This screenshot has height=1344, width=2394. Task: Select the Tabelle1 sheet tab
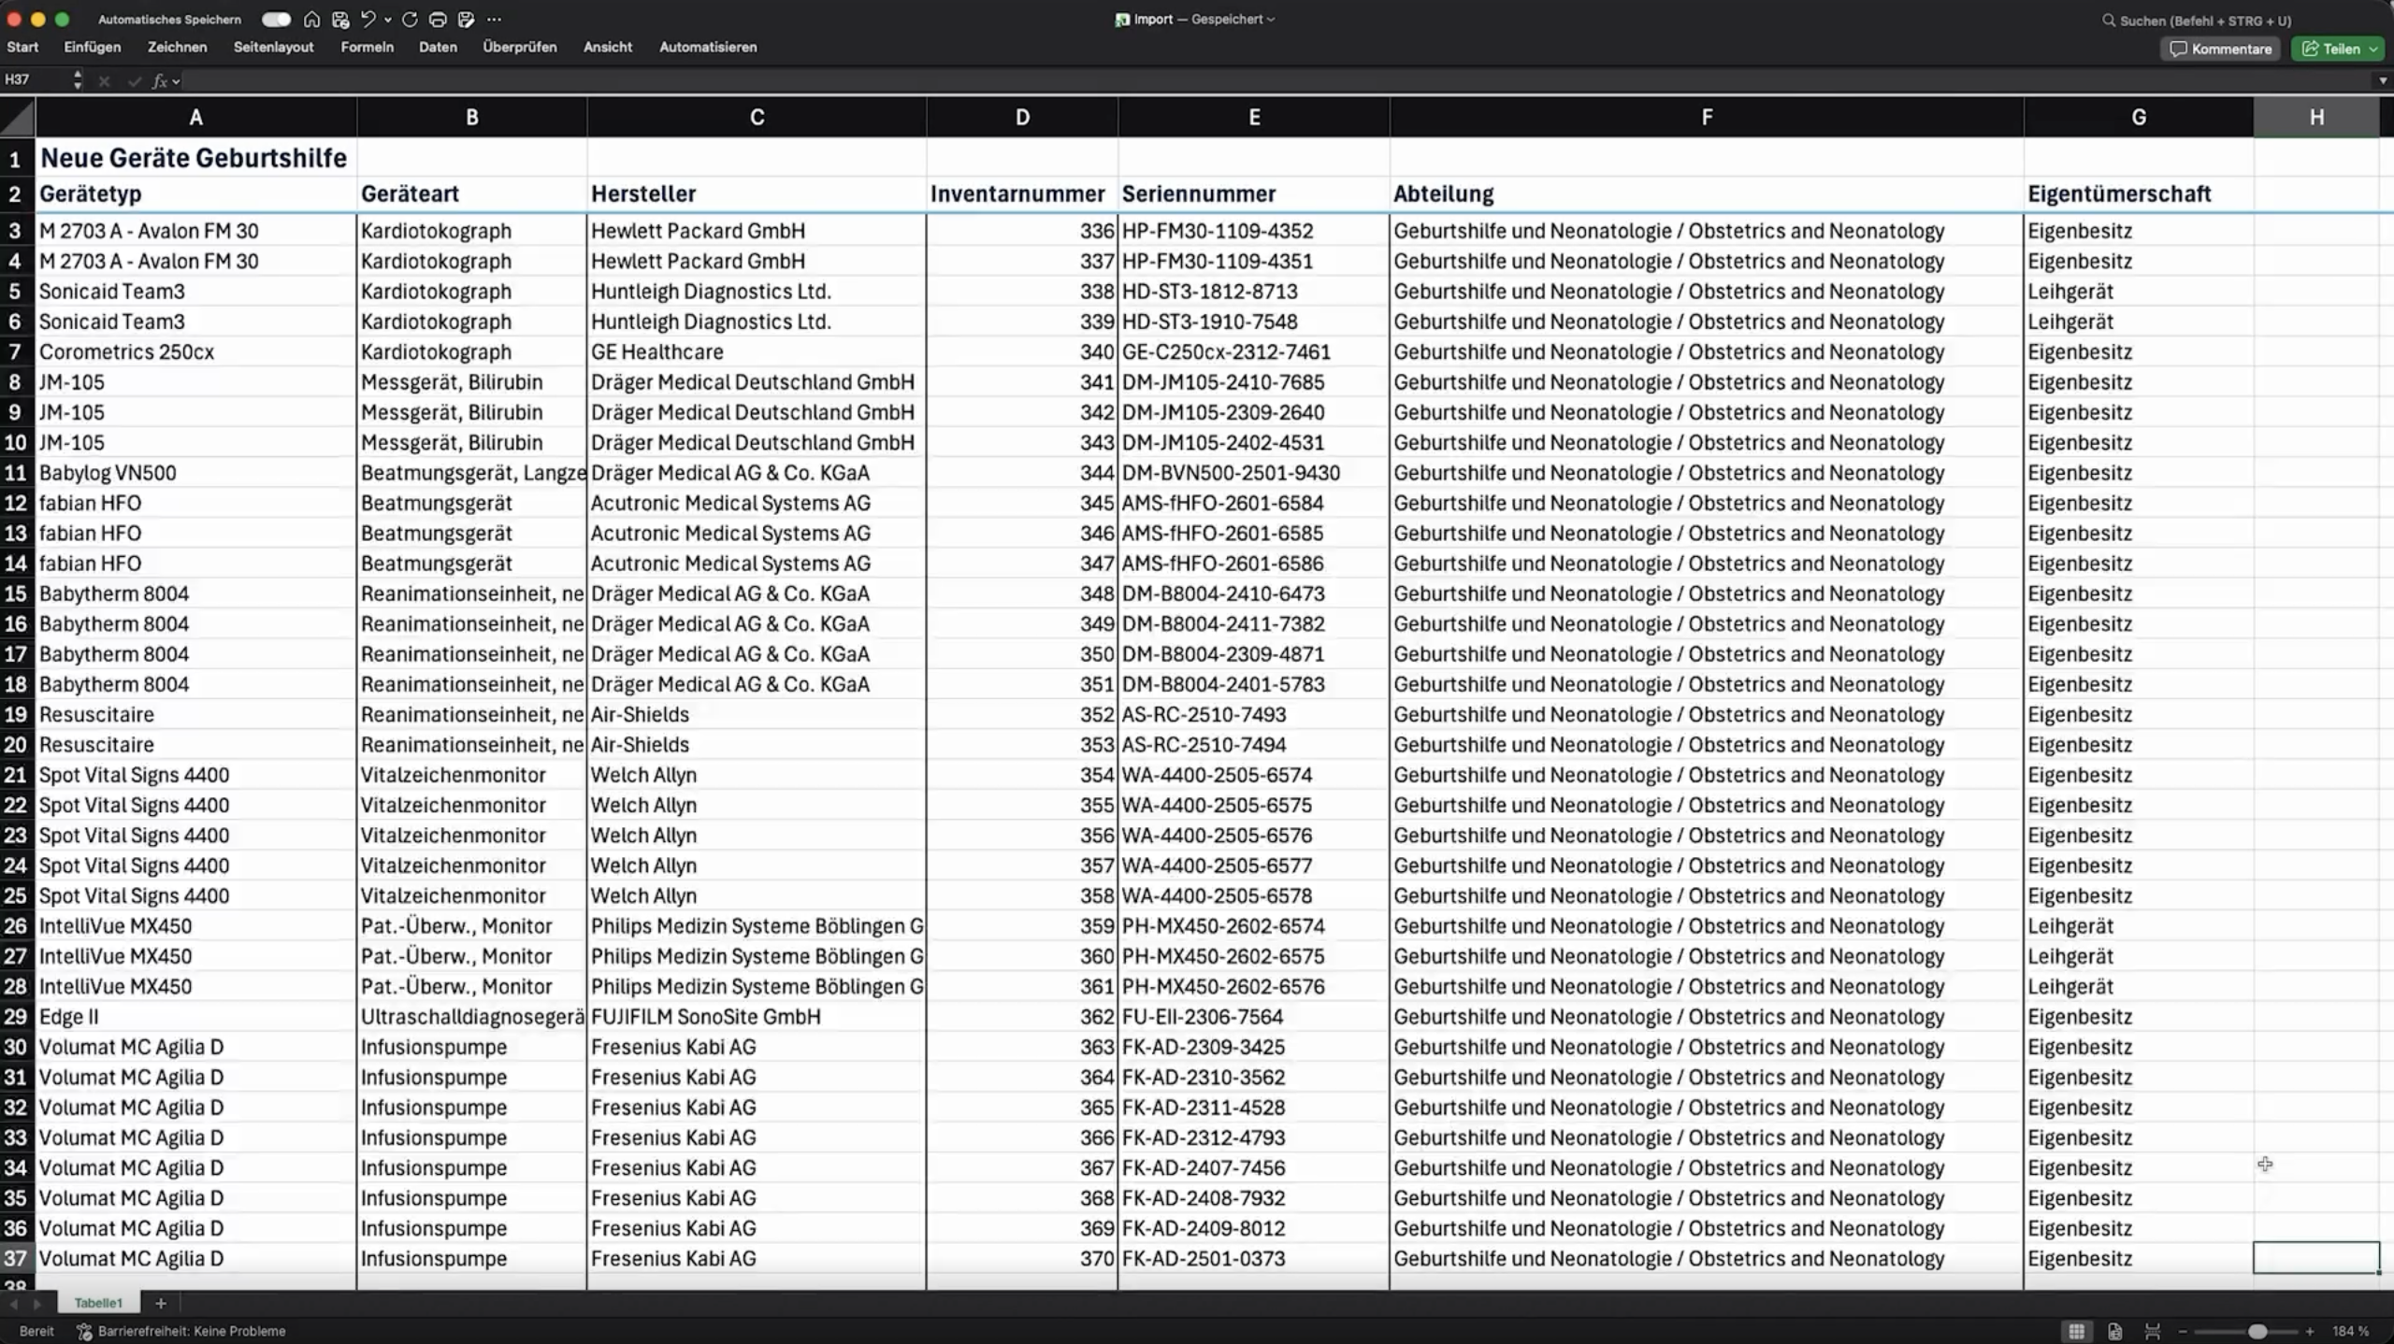coord(98,1303)
